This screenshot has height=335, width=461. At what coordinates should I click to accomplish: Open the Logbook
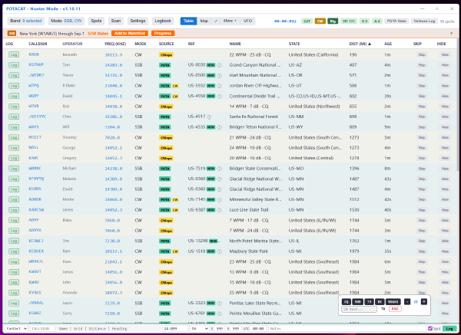163,21
